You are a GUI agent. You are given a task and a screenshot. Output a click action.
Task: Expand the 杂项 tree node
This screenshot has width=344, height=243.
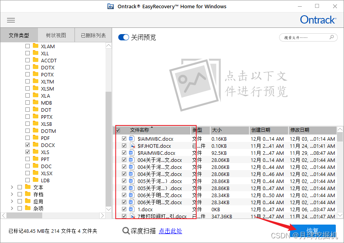click(12, 208)
